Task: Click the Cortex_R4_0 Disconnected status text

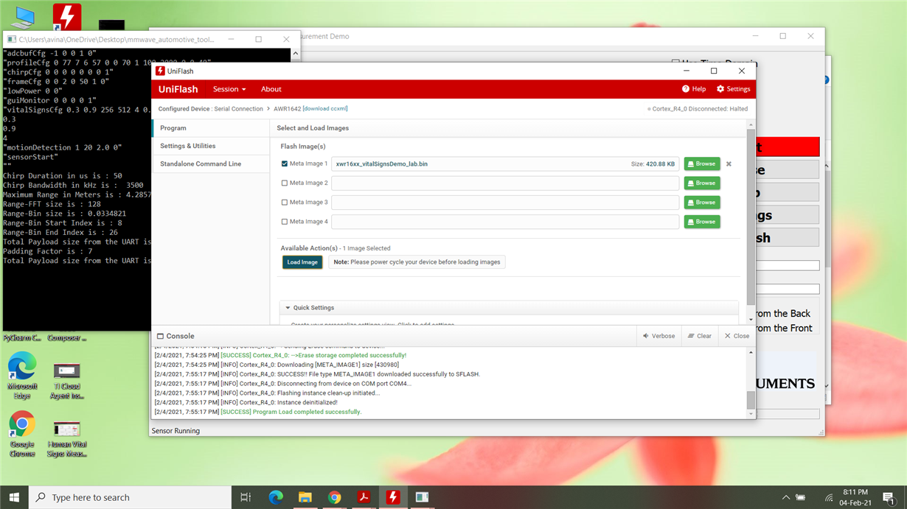Action: click(x=698, y=109)
